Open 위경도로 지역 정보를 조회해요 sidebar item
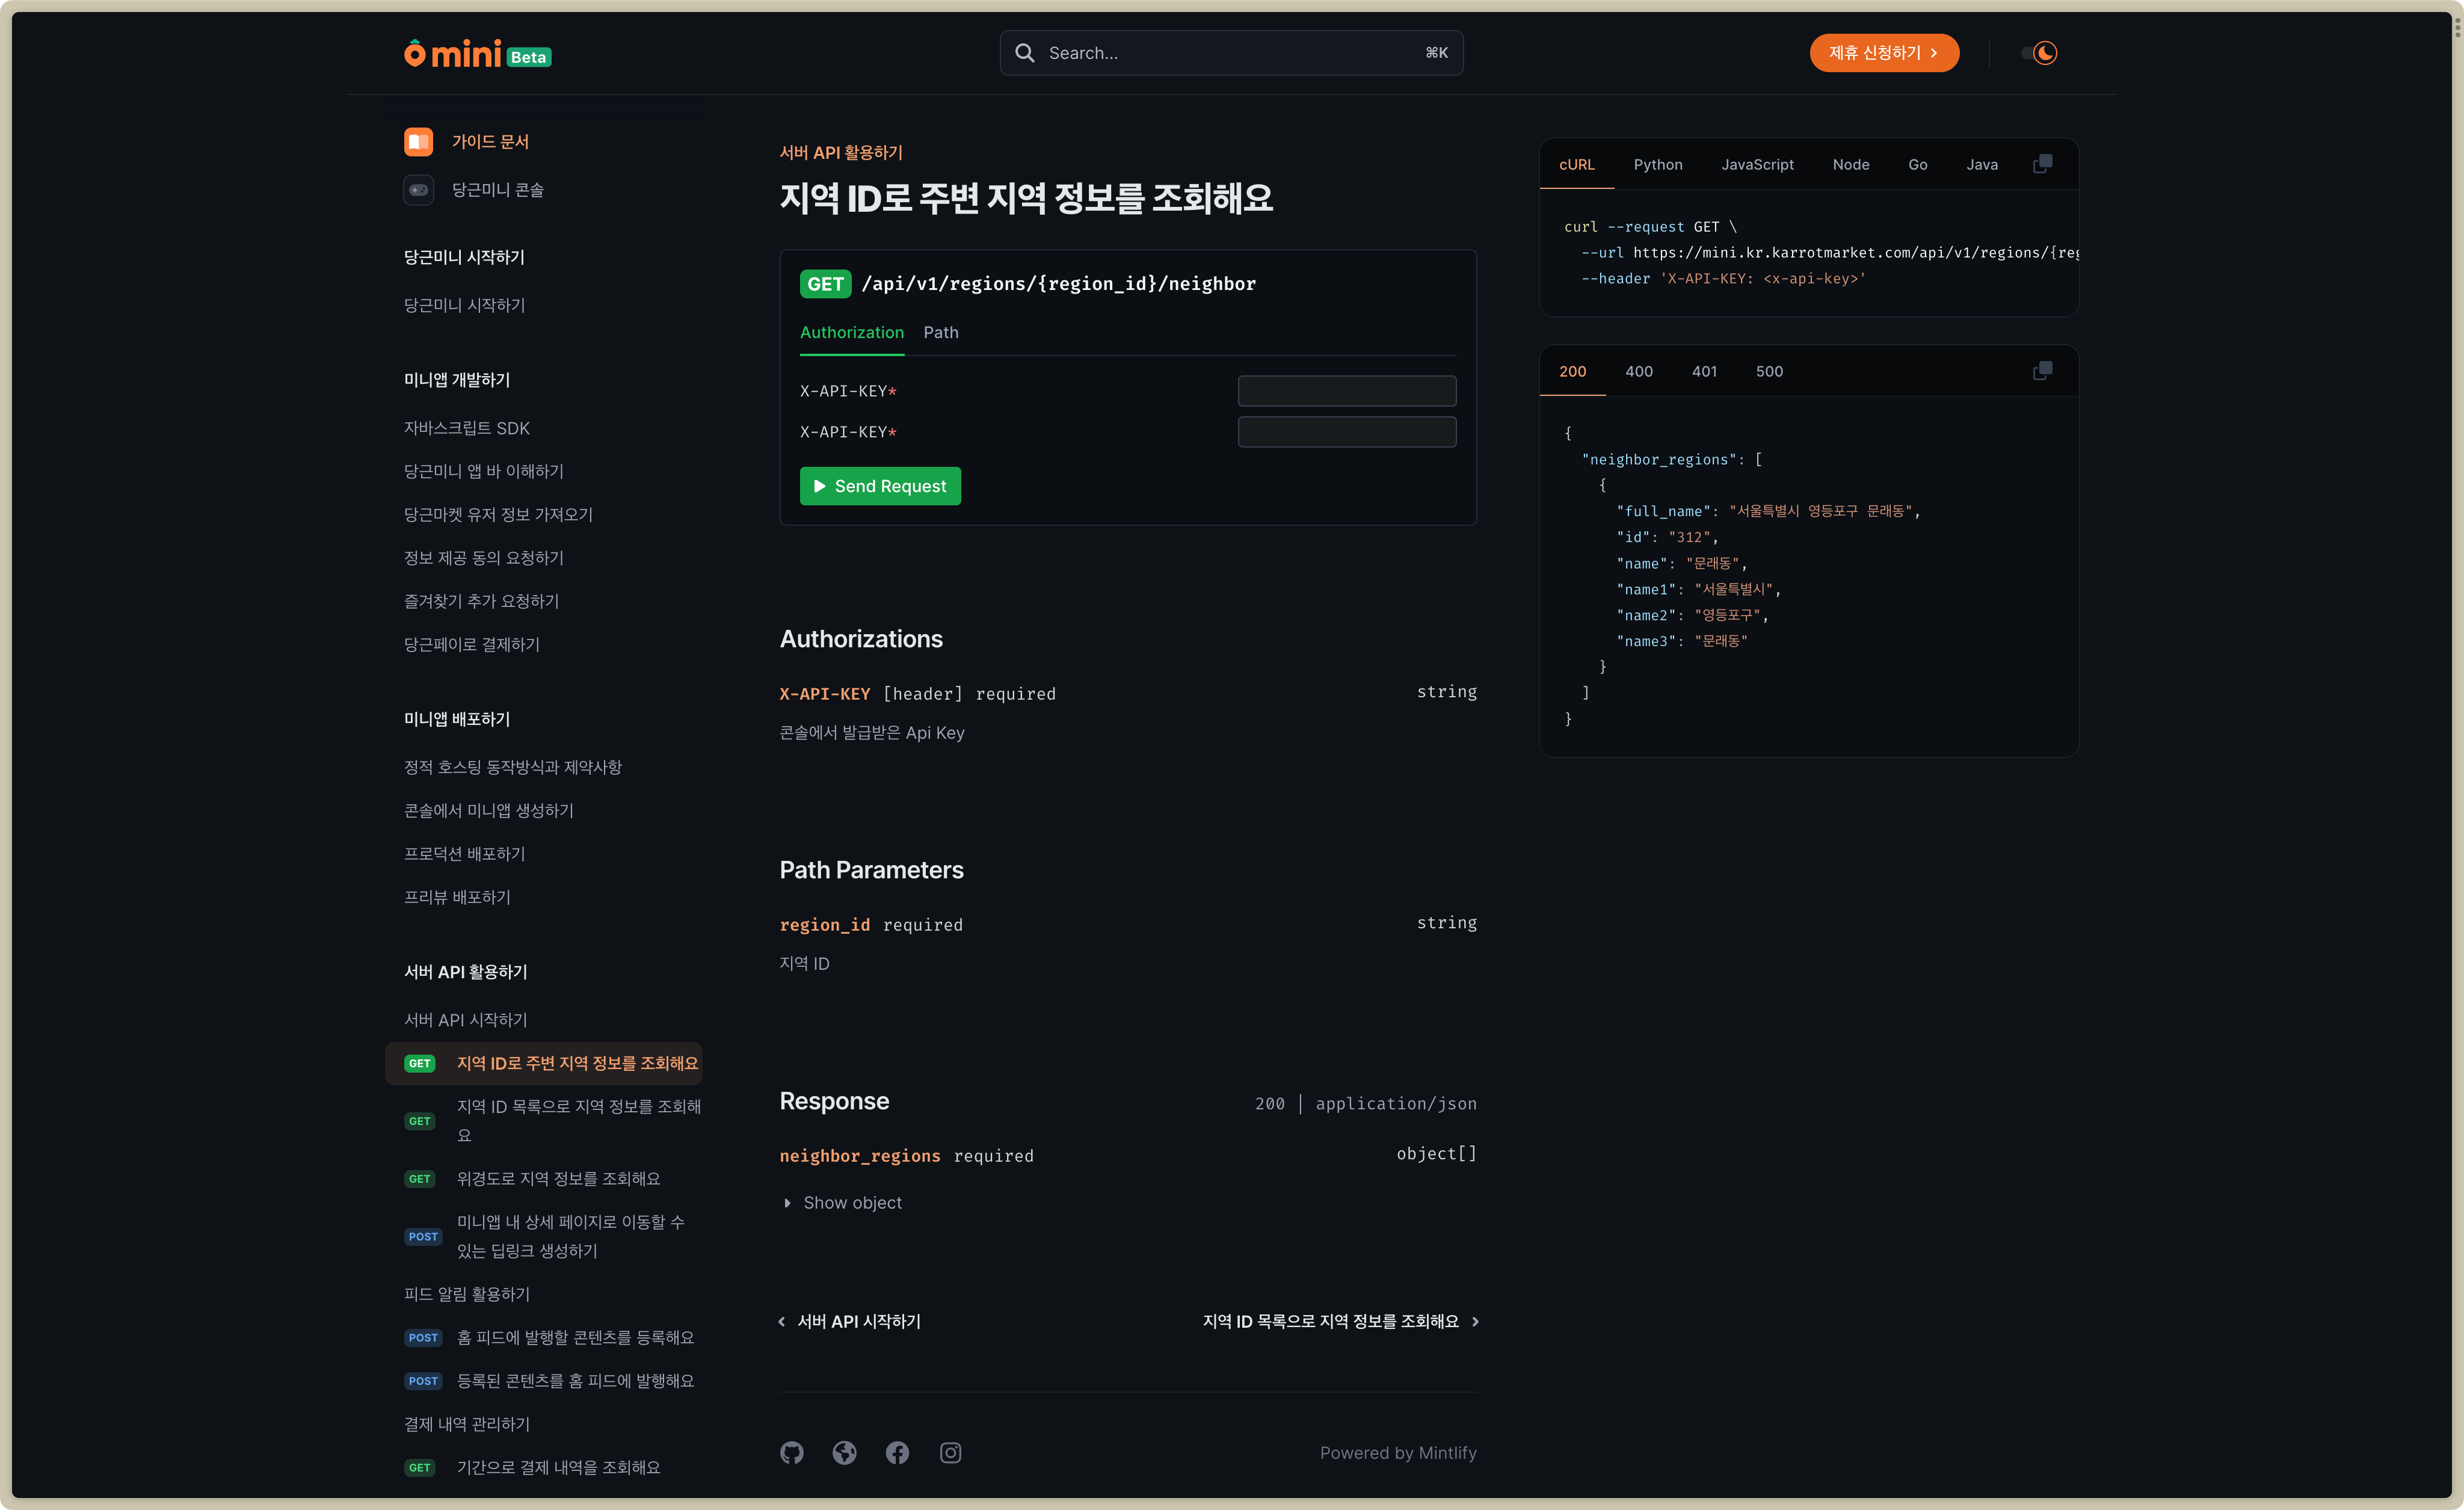Screen dimensions: 2464x1510 pos(558,1179)
